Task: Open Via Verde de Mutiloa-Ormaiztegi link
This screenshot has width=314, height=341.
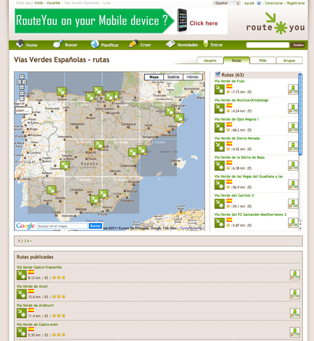Action: (241, 100)
